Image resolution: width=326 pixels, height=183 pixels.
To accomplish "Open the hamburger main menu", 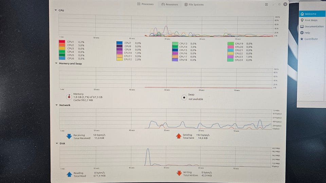I will pos(266,4).
